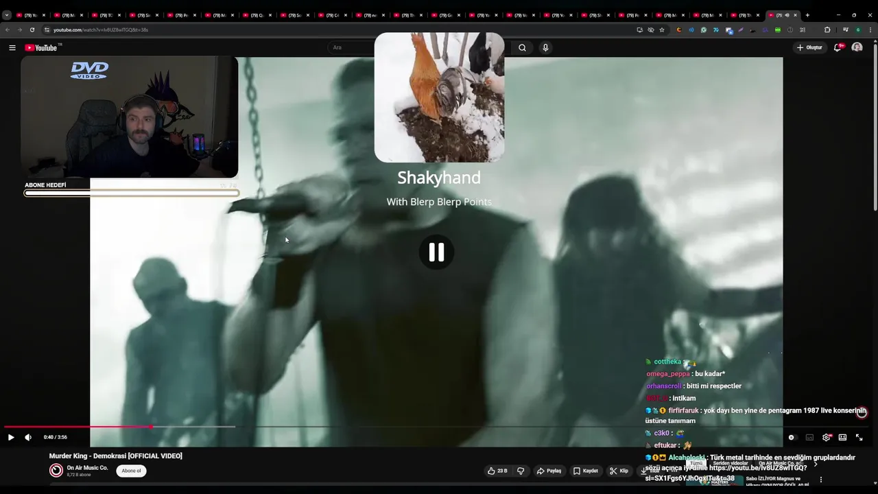Screen dimensions: 878x494
Task: Select the Tümü filter chip
Action: coord(696,464)
